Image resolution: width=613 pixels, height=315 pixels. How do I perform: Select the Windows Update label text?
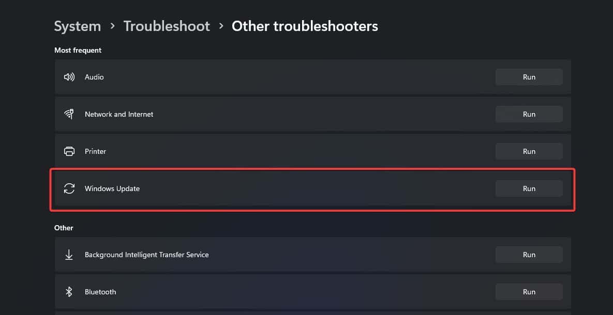(x=112, y=188)
